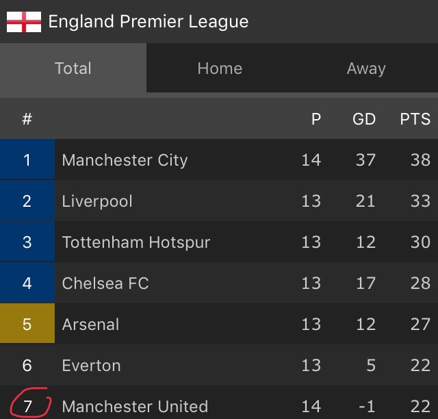Click the GD column header
Screen dimensions: 438x419
[x=364, y=119]
